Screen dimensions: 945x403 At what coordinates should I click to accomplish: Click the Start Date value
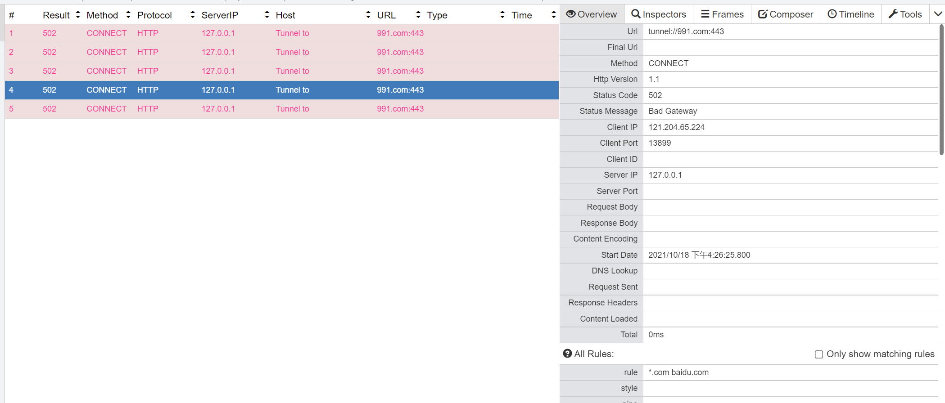click(x=699, y=255)
